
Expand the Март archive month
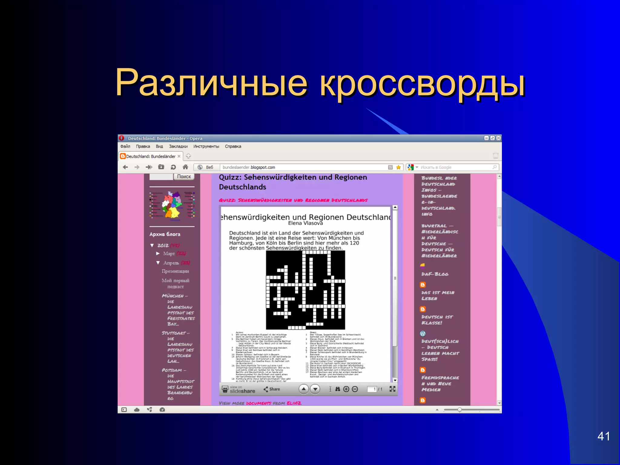(x=158, y=253)
